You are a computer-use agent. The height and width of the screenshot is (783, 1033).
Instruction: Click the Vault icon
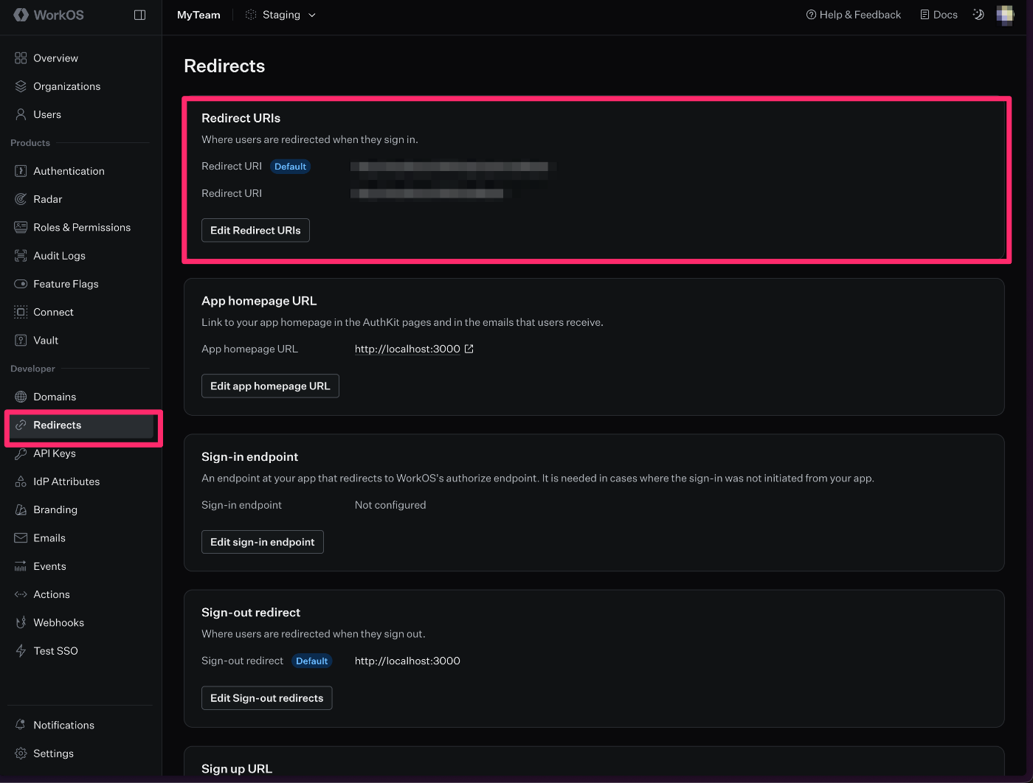(21, 340)
